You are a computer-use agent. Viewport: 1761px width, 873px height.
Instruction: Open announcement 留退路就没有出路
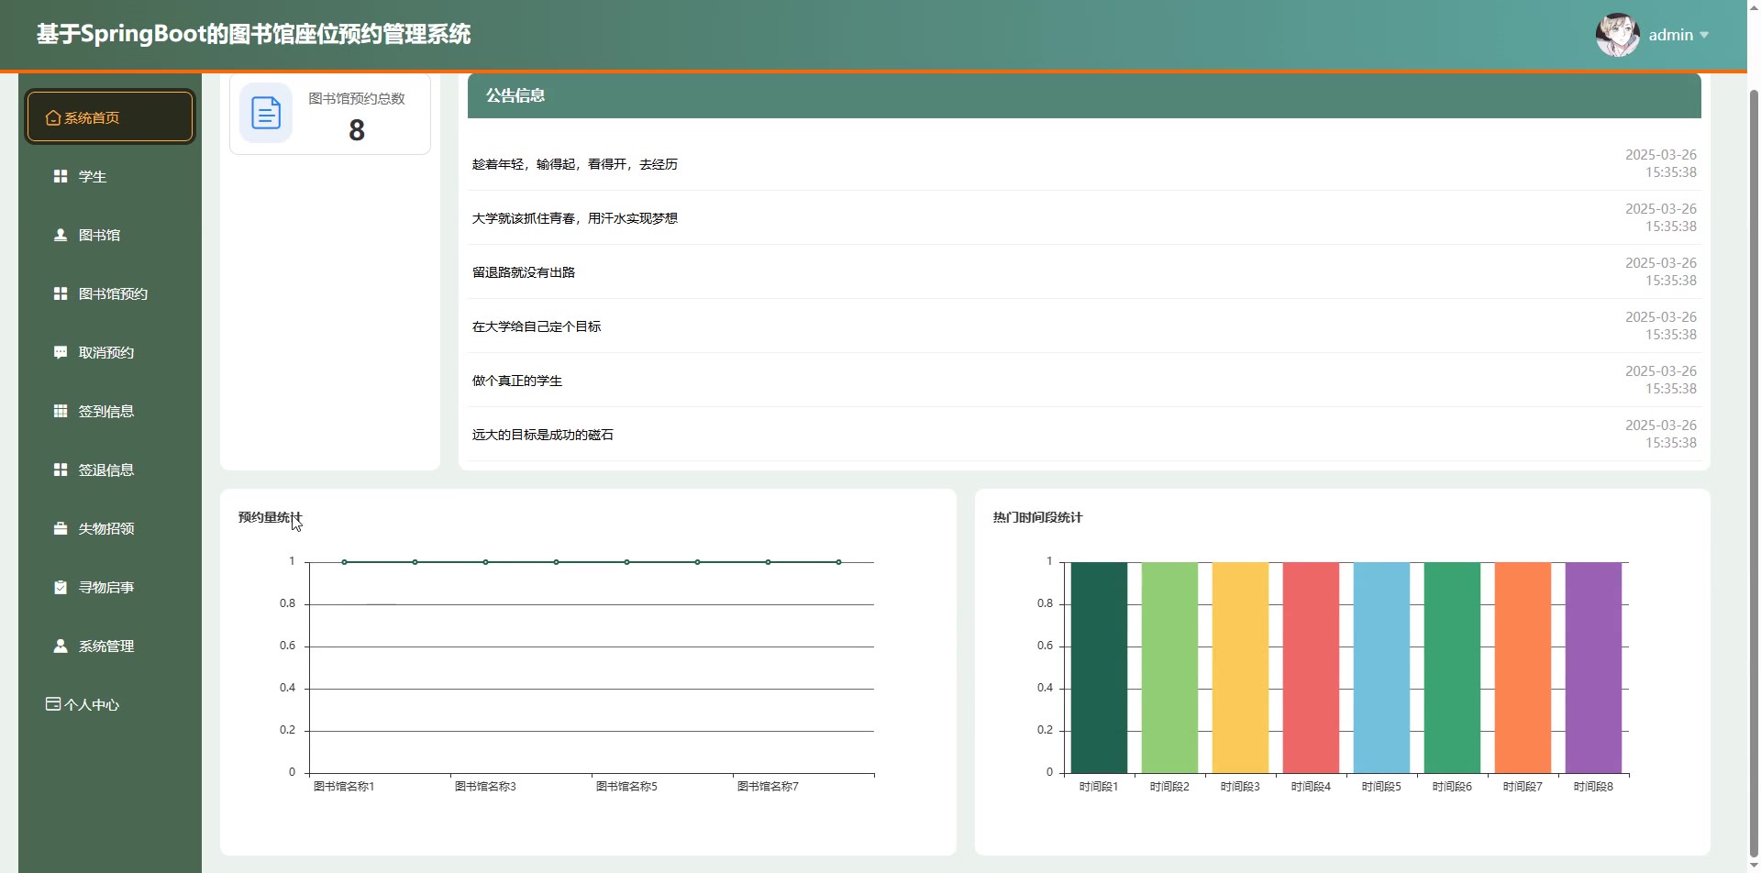pos(524,272)
